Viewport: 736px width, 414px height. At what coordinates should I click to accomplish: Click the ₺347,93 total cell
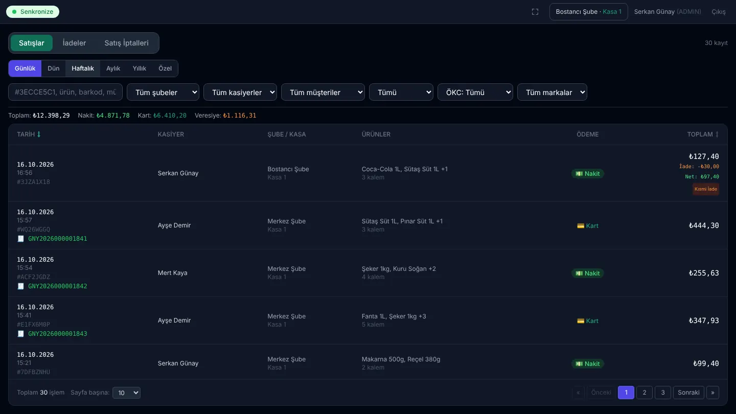[x=704, y=320]
